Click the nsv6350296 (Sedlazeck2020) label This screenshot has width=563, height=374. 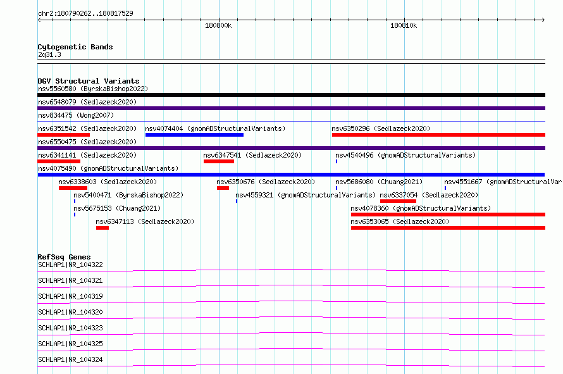[x=381, y=128]
